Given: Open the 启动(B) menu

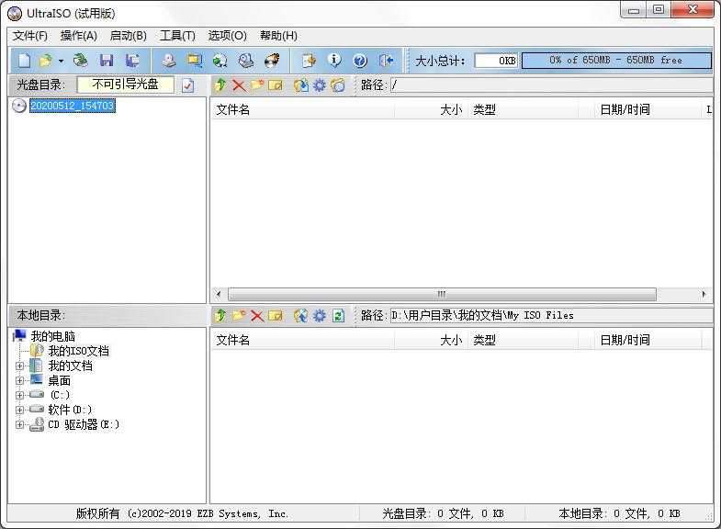Looking at the screenshot, I should (128, 36).
